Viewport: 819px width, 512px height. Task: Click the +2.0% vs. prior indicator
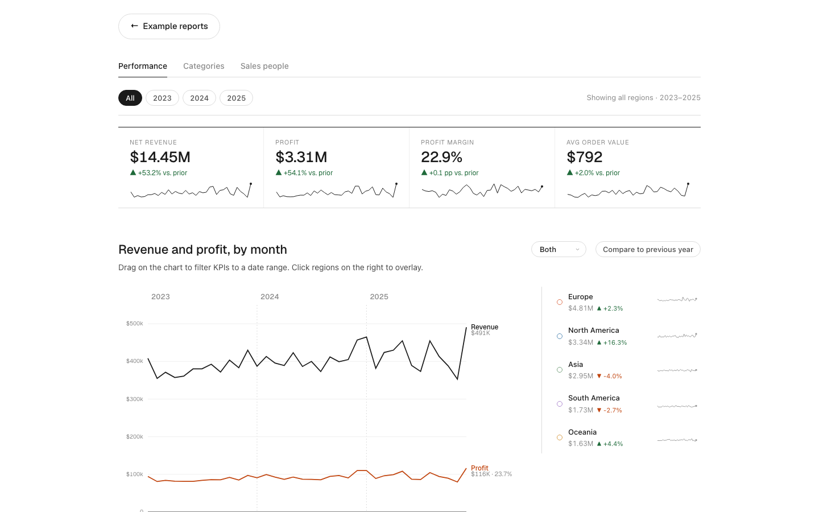click(593, 173)
